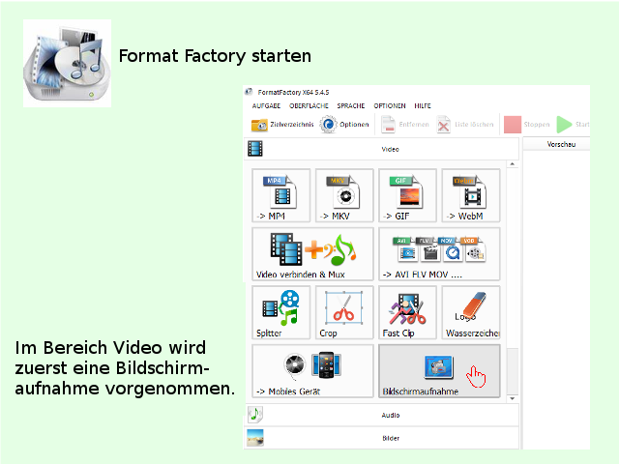Click the FormatFactory title bar icon
Image resolution: width=619 pixels, height=464 pixels.
click(249, 92)
